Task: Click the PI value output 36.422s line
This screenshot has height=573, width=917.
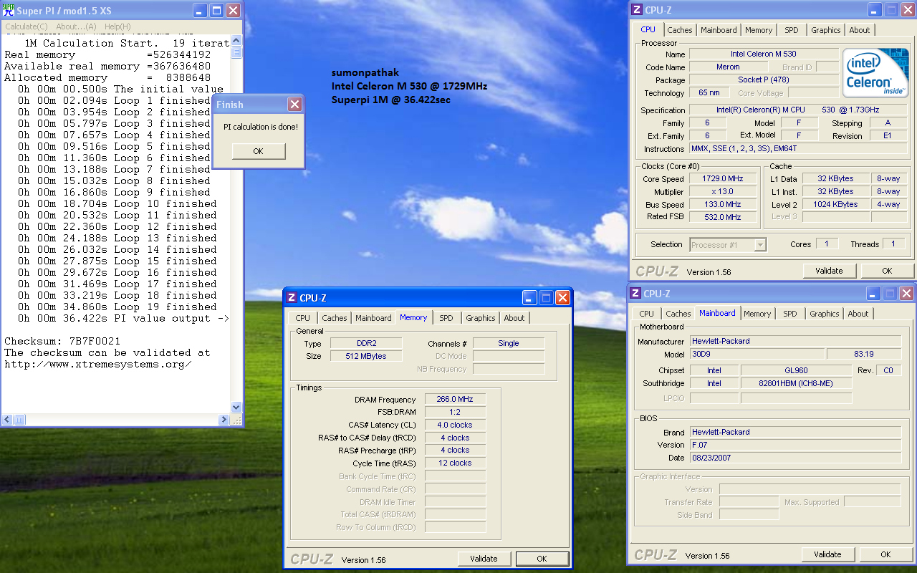Action: coord(123,318)
